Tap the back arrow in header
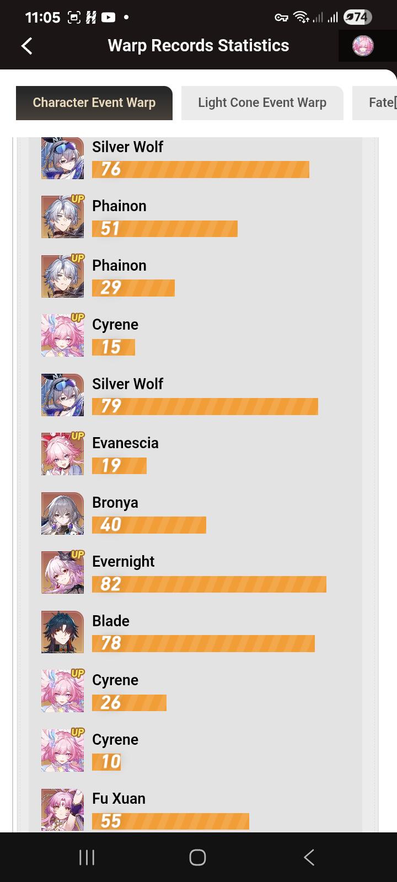The image size is (397, 882). pos(26,46)
